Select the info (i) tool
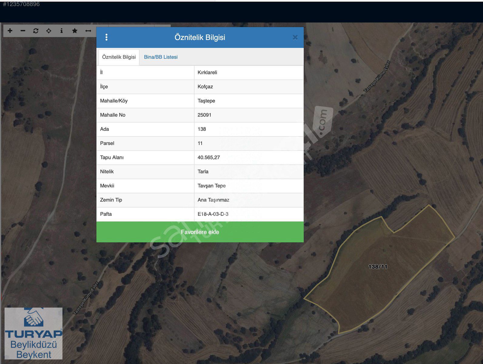Image resolution: width=483 pixels, height=364 pixels. [62, 31]
